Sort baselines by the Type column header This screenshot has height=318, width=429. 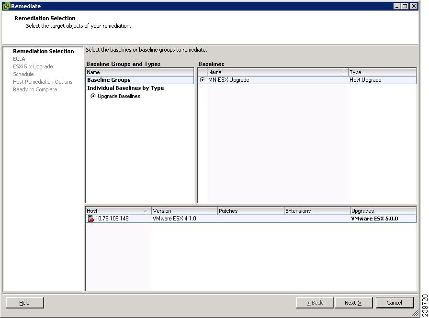tap(382, 72)
